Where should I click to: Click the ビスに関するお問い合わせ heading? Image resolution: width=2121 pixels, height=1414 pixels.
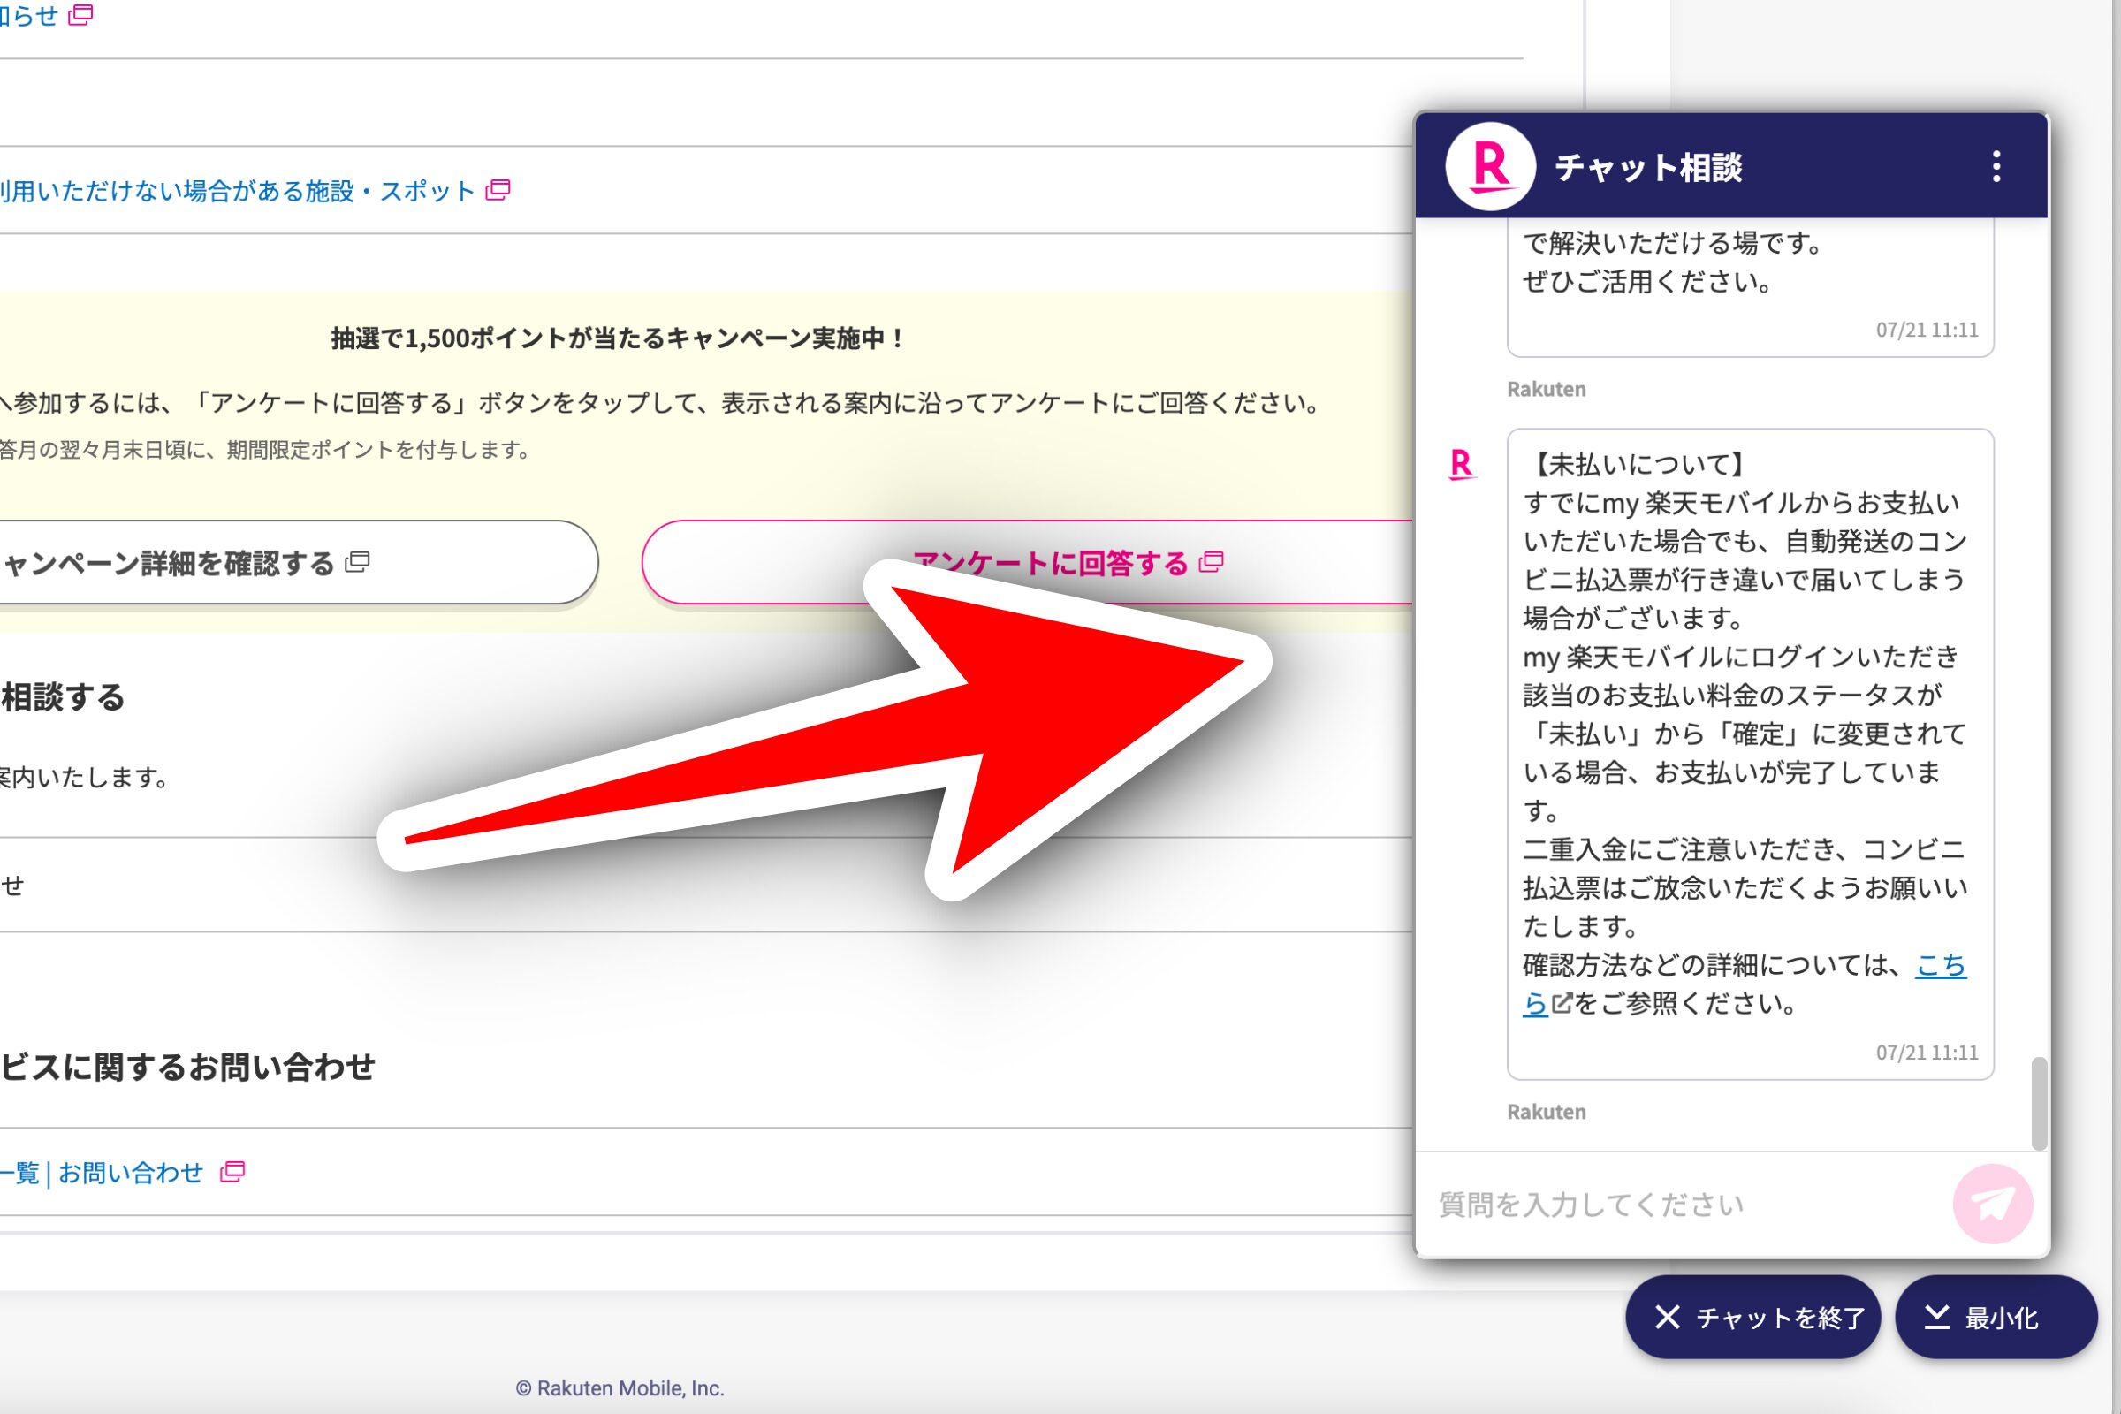pyautogui.click(x=187, y=1067)
